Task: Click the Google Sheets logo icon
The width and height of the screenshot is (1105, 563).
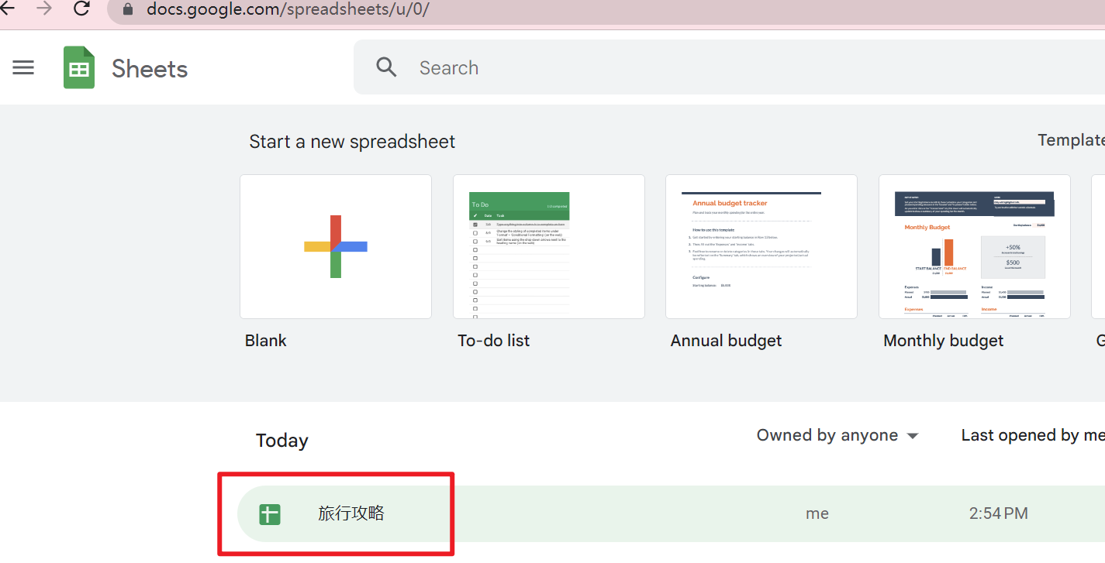Action: click(x=78, y=67)
